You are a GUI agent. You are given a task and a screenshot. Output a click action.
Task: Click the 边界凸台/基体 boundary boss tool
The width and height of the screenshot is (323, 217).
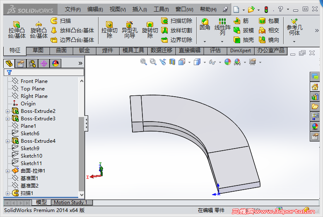tap(72, 40)
